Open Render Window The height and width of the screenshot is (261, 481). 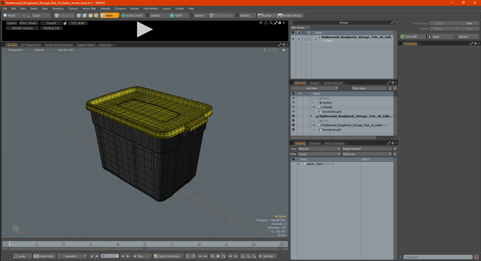[x=290, y=16]
